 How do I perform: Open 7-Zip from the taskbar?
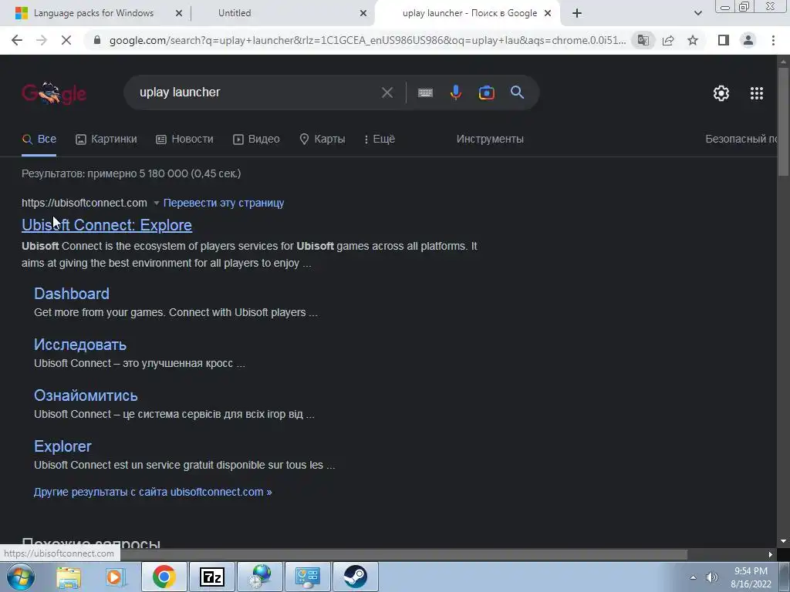(x=211, y=577)
